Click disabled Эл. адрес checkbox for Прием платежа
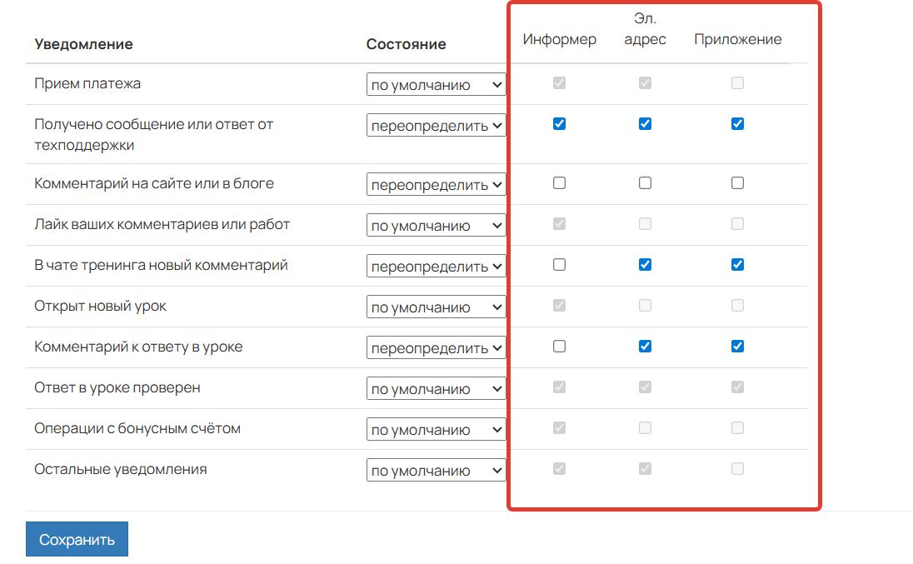This screenshot has height=564, width=913. [645, 83]
